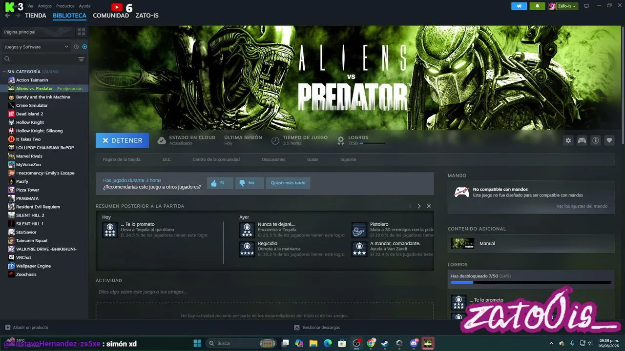Click the library search magnifier icon
The image size is (625, 351).
(x=7, y=59)
